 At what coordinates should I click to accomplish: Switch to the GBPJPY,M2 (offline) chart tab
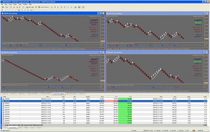coord(72,94)
